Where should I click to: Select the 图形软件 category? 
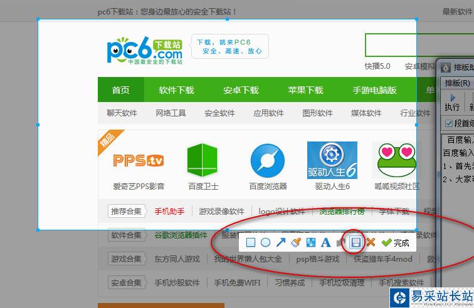[x=318, y=113]
